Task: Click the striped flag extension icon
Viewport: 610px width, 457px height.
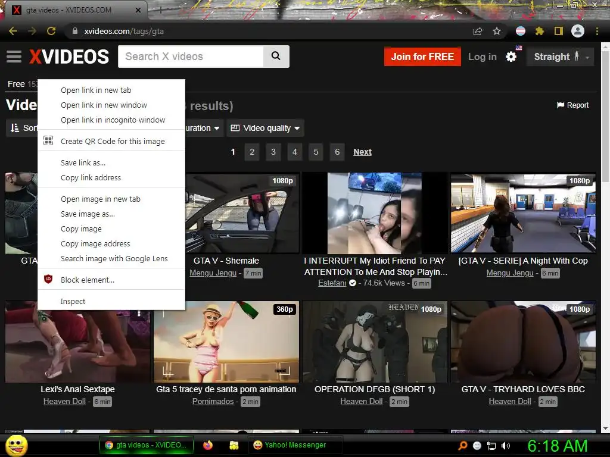Action: [521, 31]
